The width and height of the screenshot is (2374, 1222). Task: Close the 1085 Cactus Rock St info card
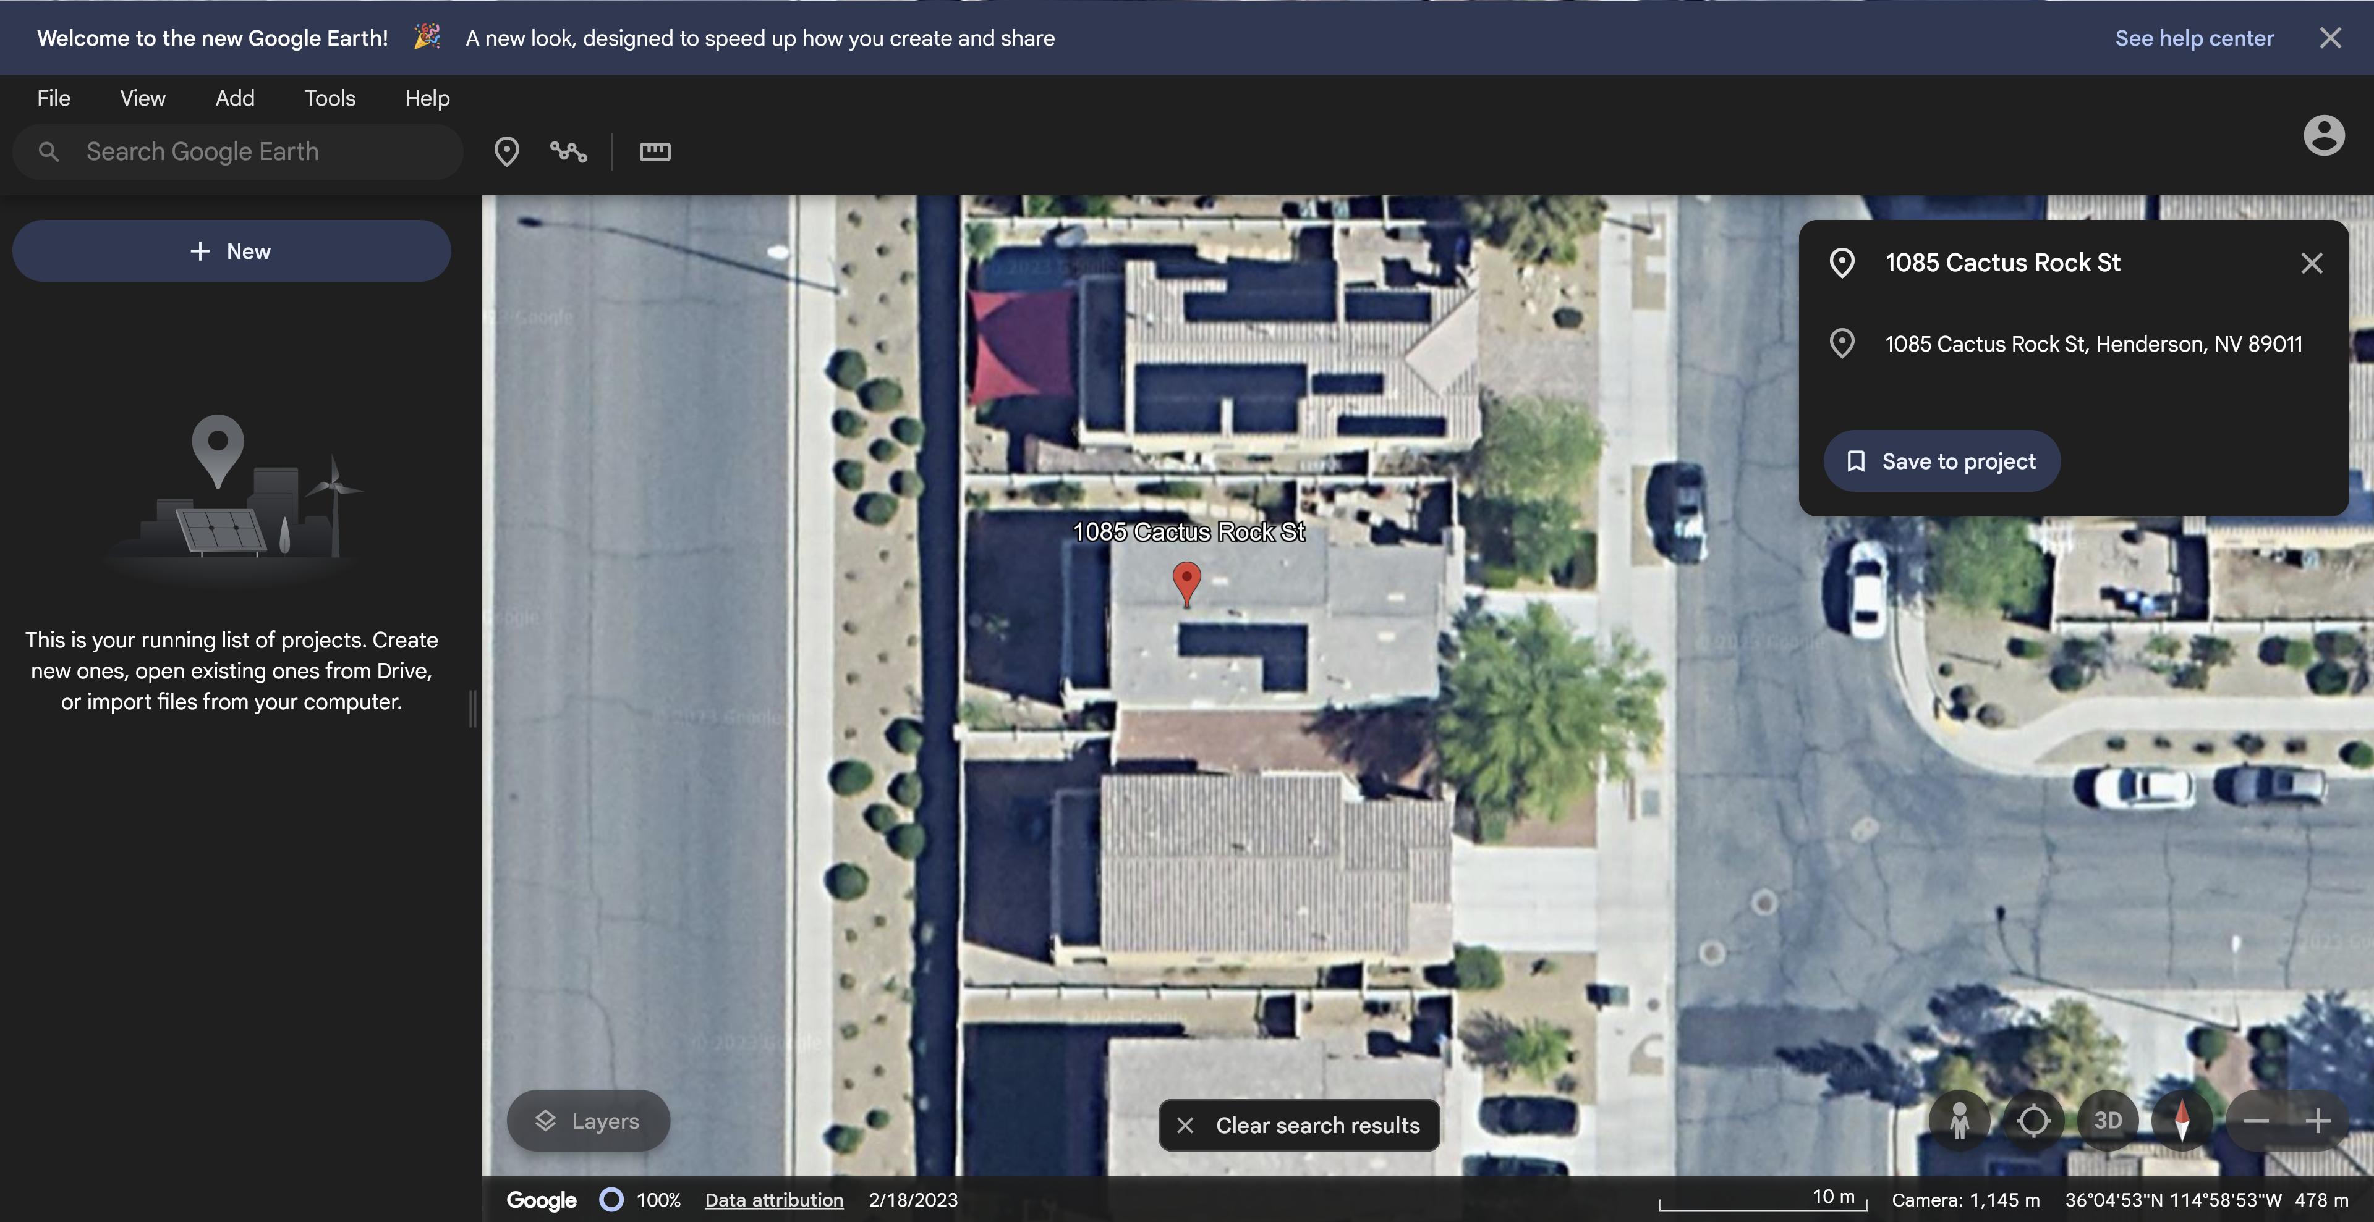[2312, 263]
